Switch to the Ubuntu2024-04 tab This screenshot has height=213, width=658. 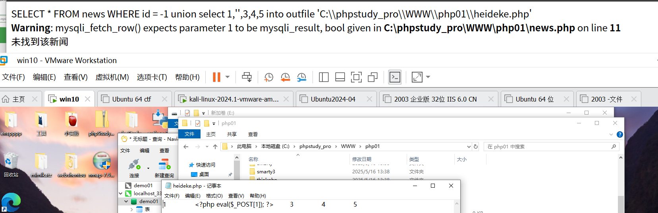point(333,99)
